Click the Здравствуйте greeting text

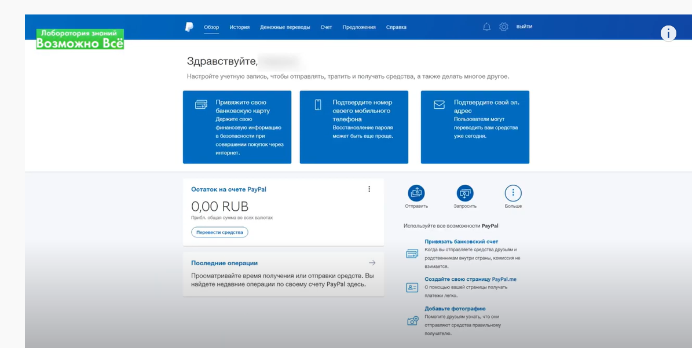tap(222, 61)
